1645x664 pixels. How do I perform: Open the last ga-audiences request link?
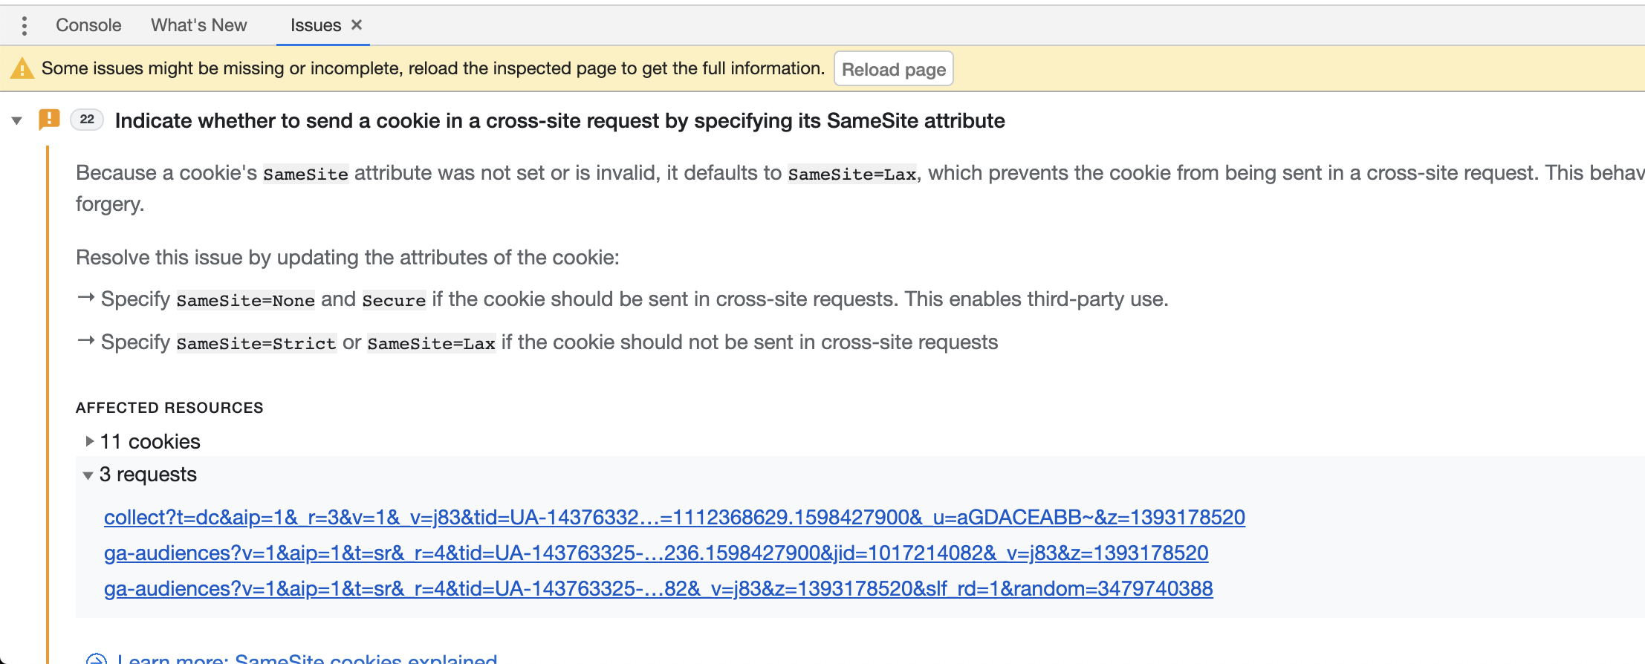(658, 588)
